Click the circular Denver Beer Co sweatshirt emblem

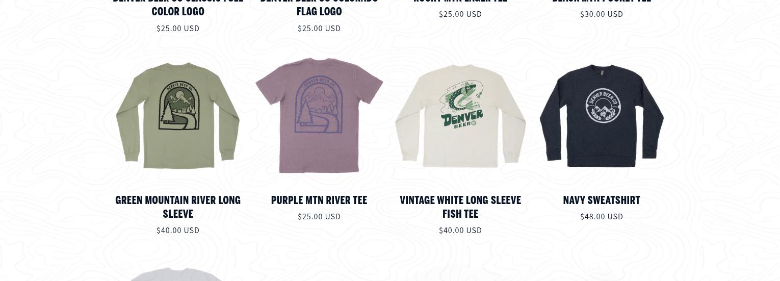(x=603, y=106)
